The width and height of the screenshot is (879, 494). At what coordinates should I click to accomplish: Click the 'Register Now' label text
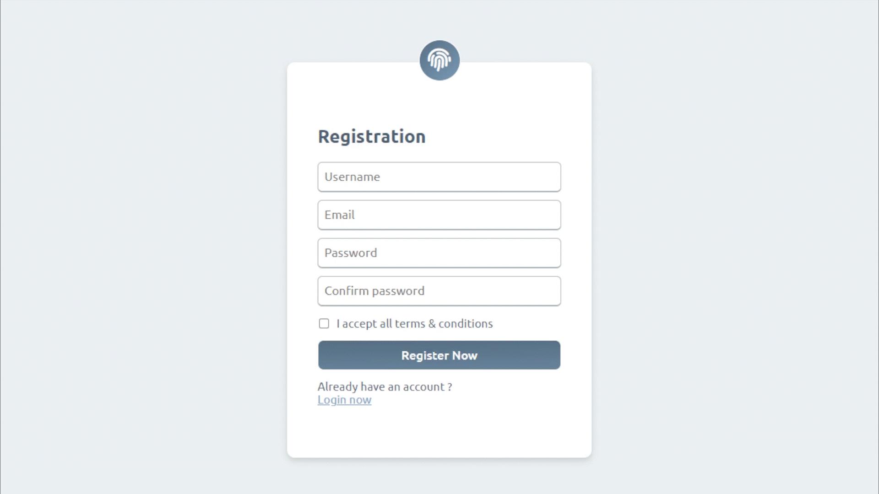(x=439, y=355)
